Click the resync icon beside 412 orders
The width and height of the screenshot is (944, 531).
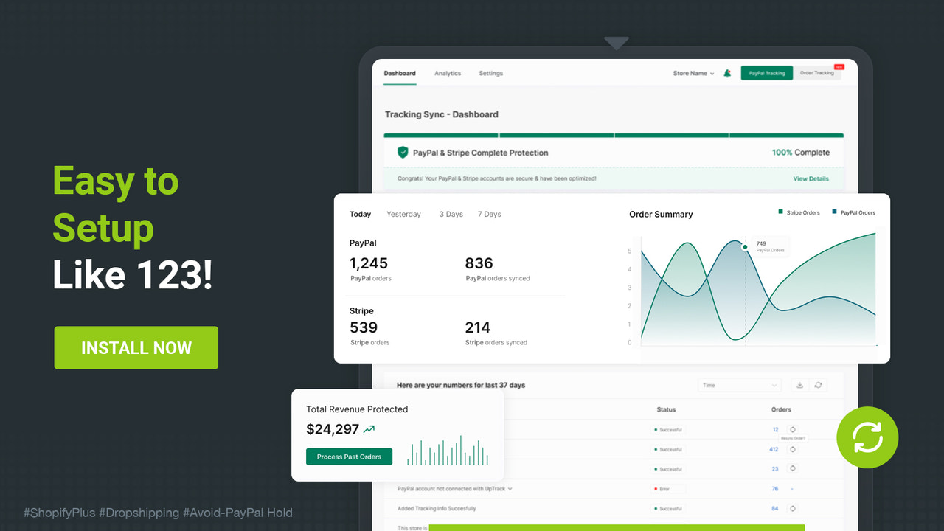[794, 448]
